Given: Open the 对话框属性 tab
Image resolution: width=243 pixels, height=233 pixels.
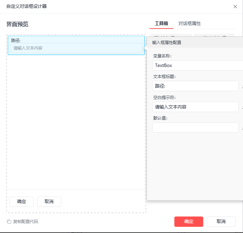Looking at the screenshot, I should pyautogui.click(x=190, y=23).
